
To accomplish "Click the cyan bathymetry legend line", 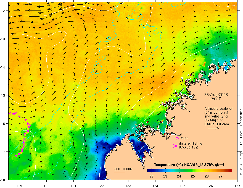I will [x=120, y=172].
